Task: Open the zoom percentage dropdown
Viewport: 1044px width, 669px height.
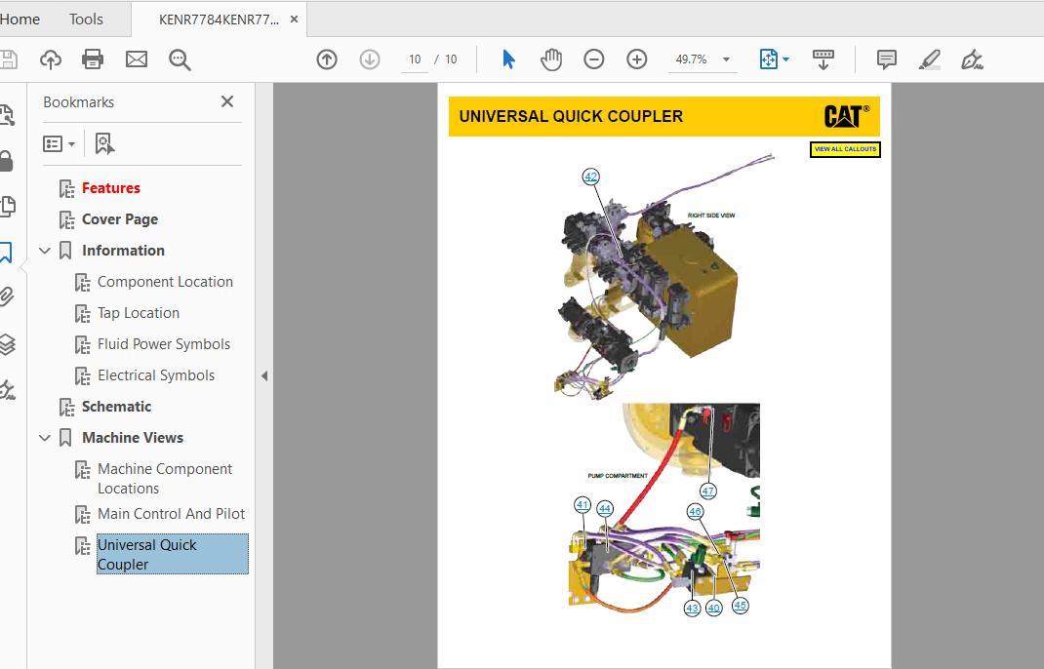Action: [726, 59]
